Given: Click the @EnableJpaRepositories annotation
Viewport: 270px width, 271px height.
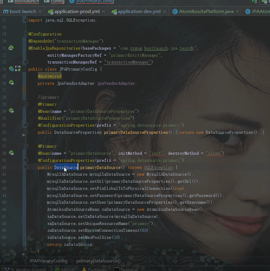Looking at the screenshot, I should click(54, 48).
